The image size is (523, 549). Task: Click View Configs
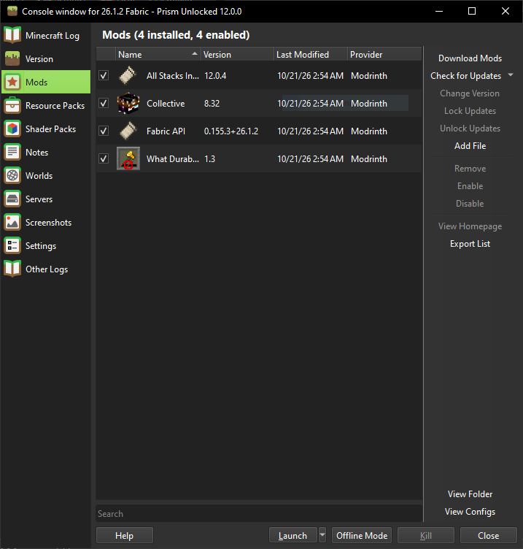470,512
